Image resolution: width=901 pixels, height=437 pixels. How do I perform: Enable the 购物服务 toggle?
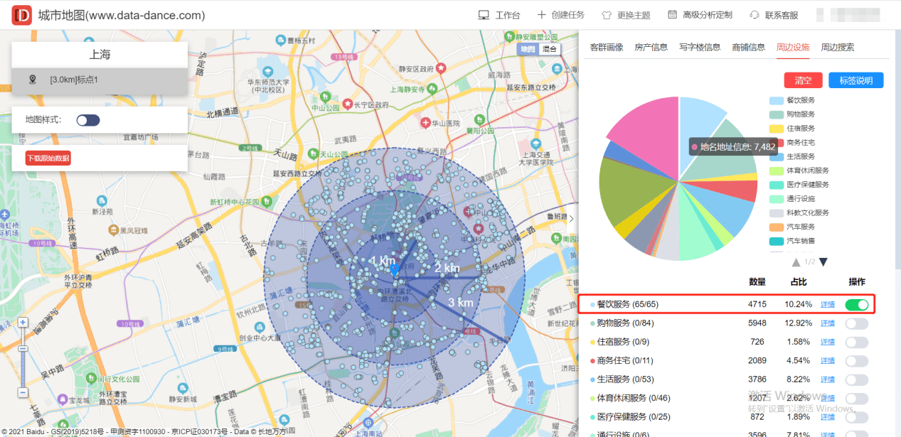pos(857,323)
